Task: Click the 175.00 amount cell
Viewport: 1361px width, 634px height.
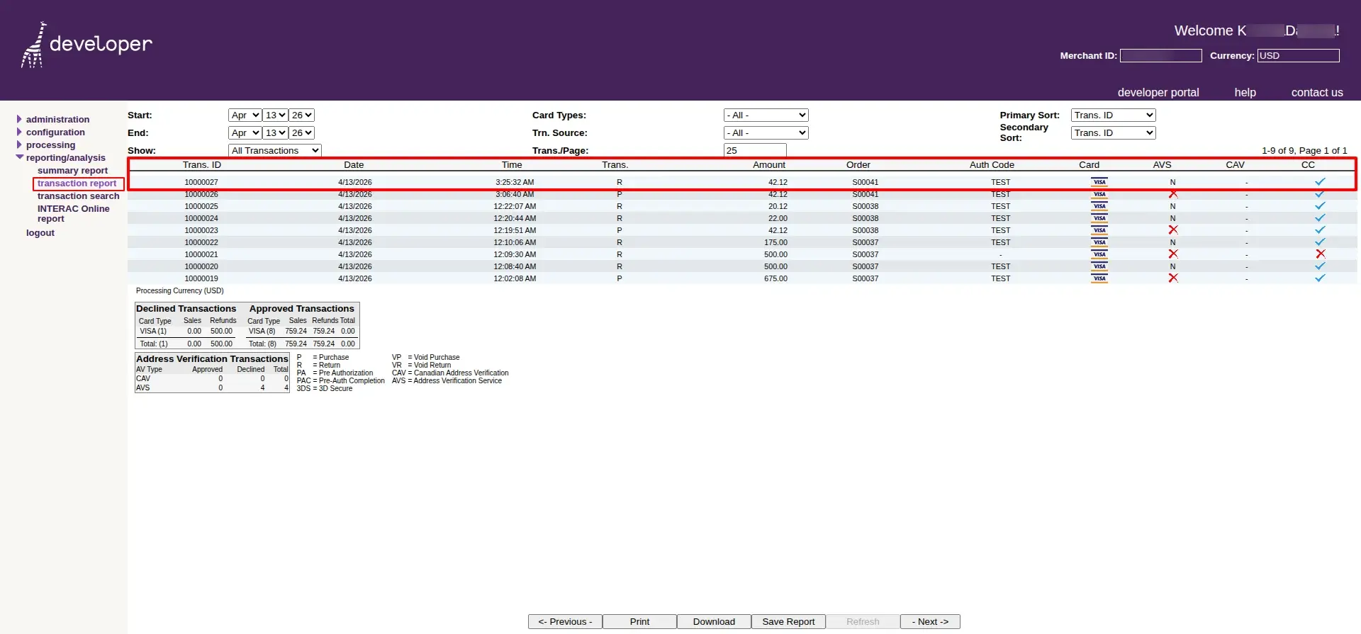Action: point(775,242)
